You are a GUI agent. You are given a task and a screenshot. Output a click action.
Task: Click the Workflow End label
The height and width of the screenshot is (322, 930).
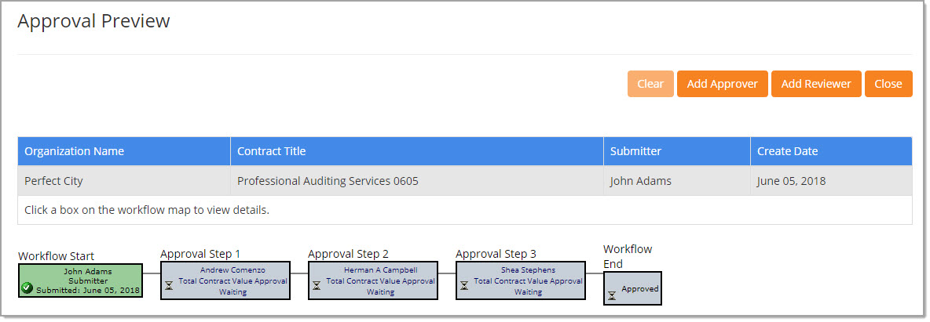point(628,256)
